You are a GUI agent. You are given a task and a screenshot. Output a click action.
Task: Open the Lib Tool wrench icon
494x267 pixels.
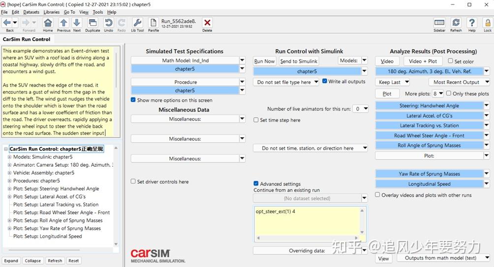(137, 23)
